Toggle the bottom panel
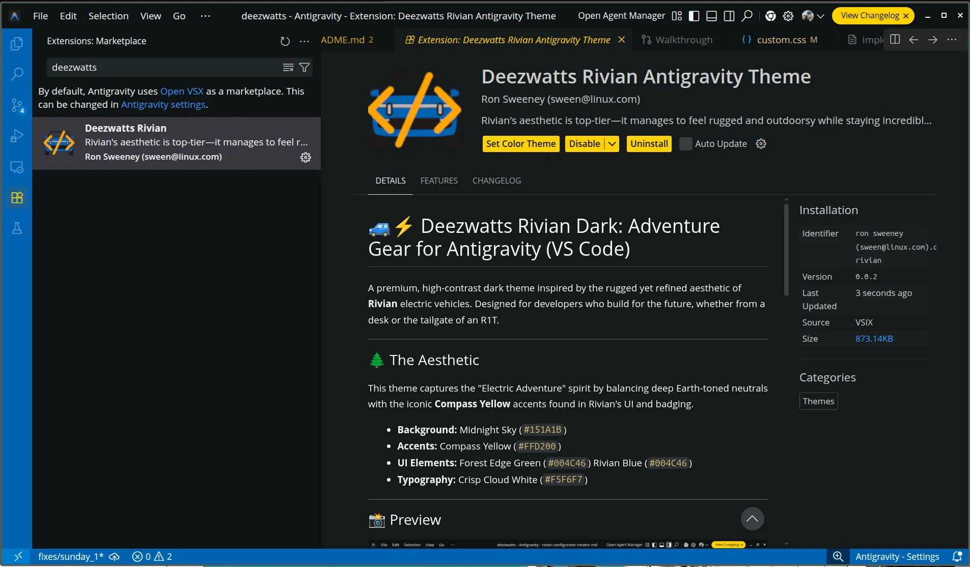Viewport: 970px width, 567px height. point(712,16)
